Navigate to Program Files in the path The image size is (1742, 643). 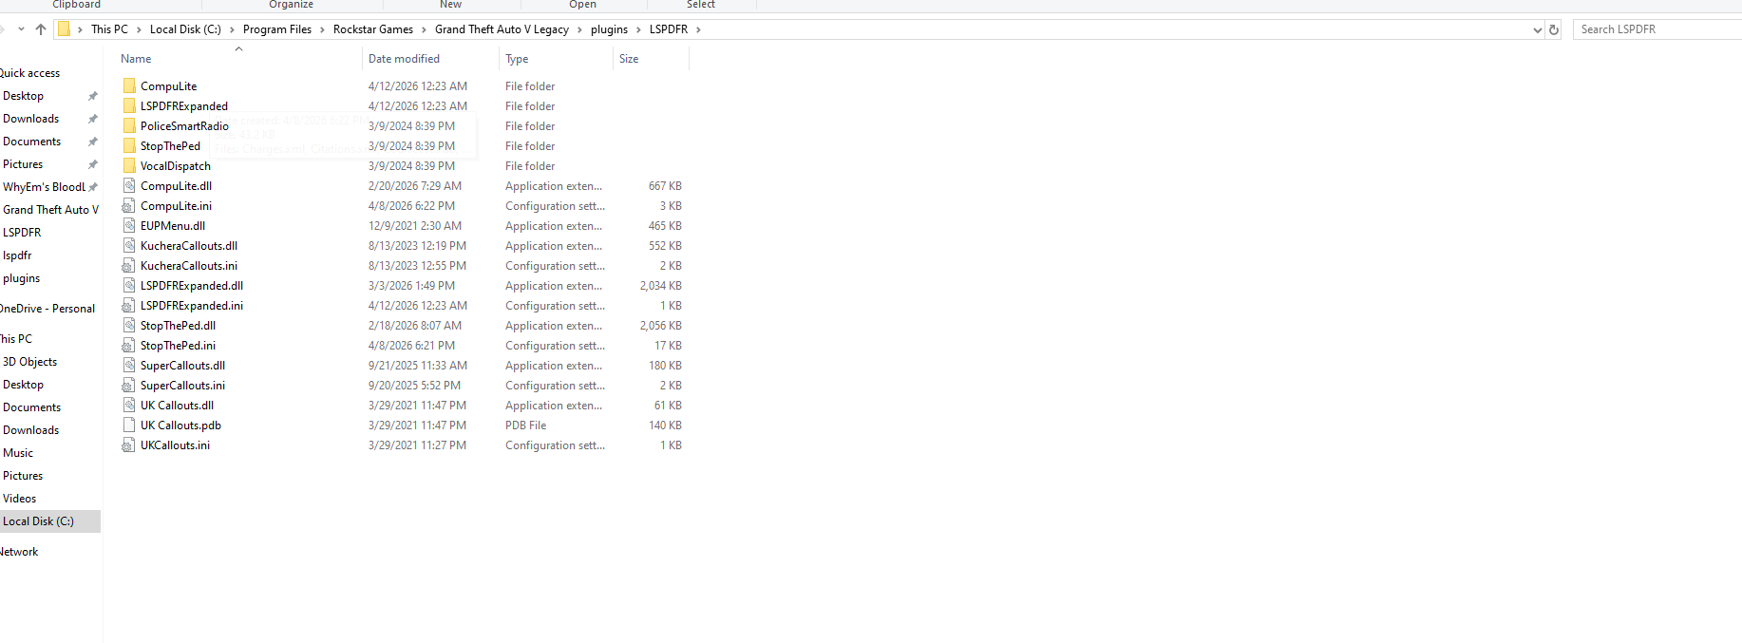[x=277, y=29]
